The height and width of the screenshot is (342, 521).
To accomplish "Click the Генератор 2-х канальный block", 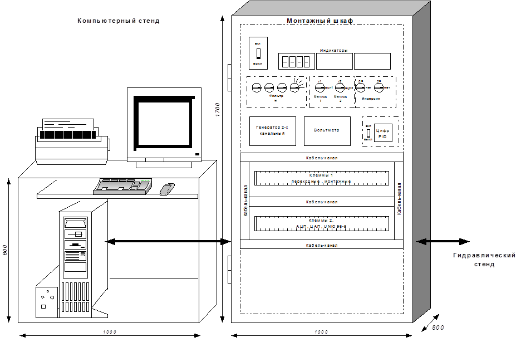I will click(x=272, y=131).
